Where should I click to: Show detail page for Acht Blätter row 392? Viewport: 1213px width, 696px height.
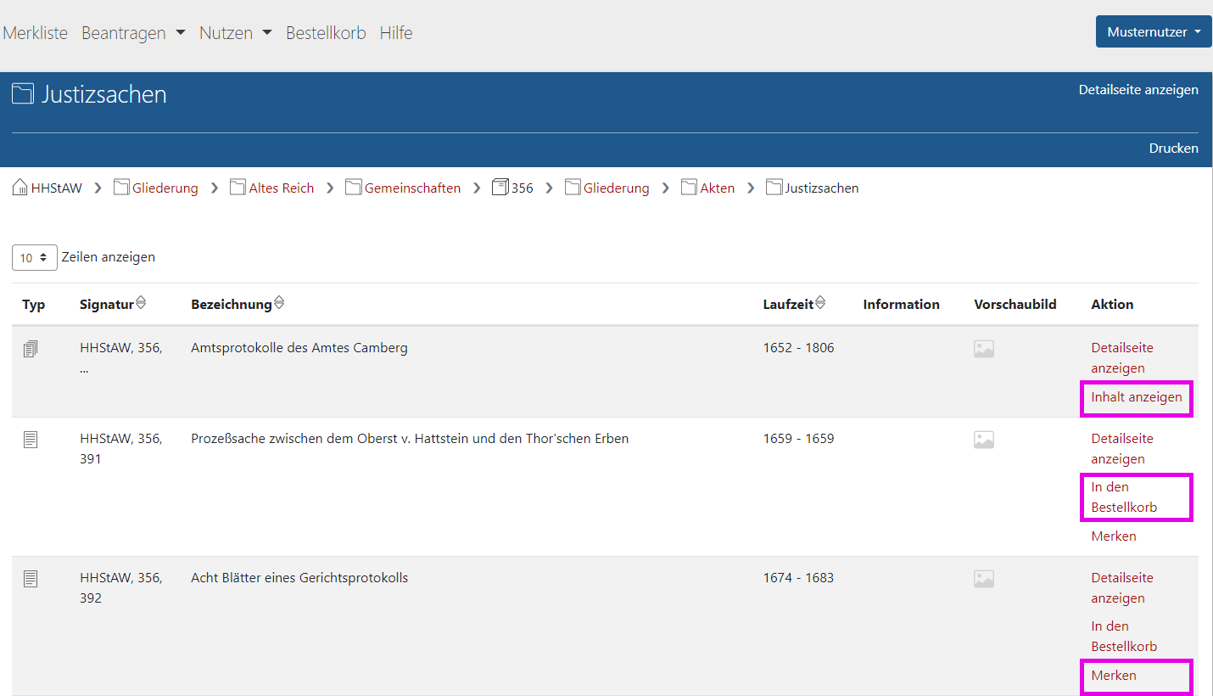(x=1122, y=587)
